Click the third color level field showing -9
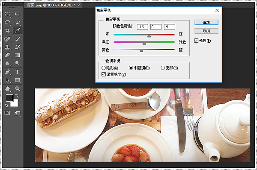257x170 pixels. click(x=170, y=27)
